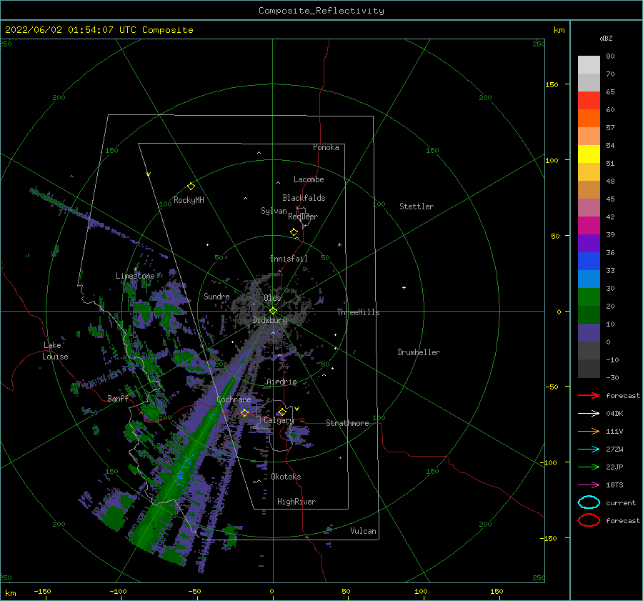The width and height of the screenshot is (643, 601).
Task: Click the Okotoks city label
Action: [286, 477]
